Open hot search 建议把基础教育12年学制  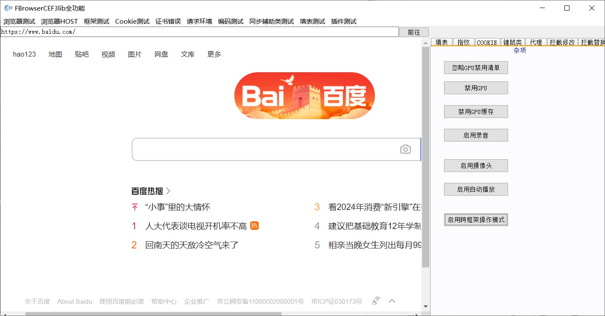pos(375,226)
